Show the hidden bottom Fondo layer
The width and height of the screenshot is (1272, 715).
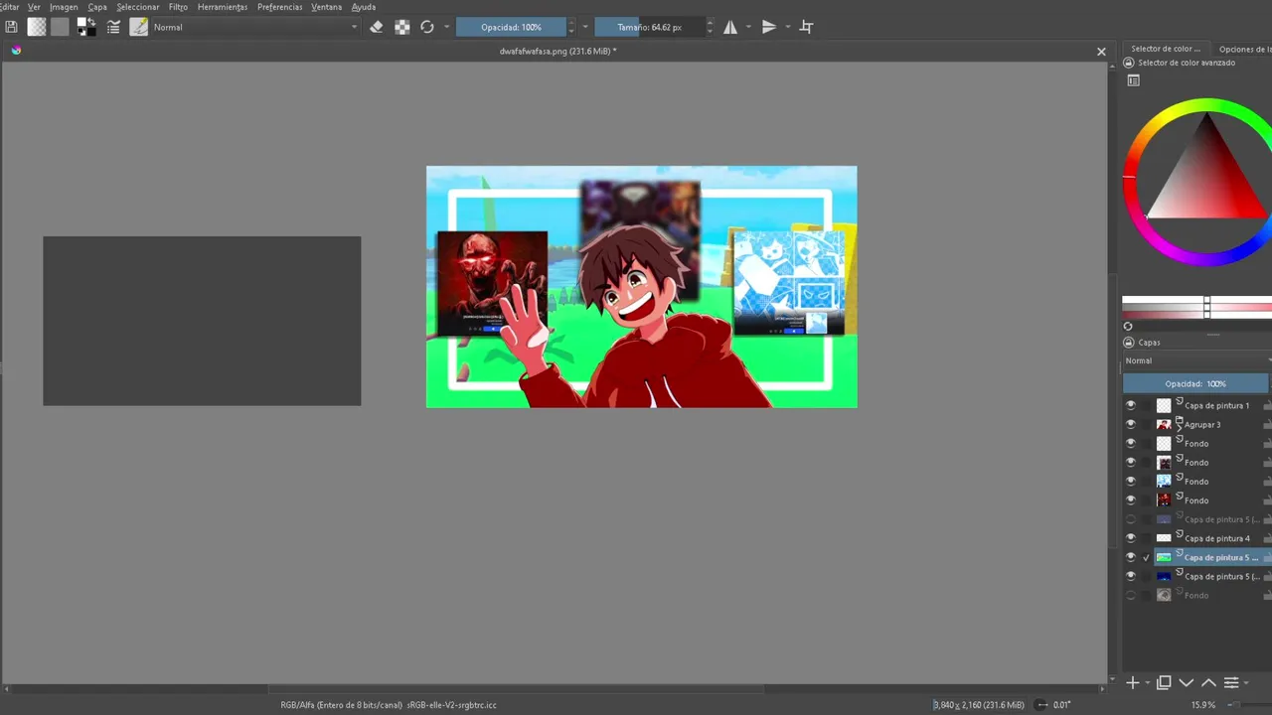[1130, 595]
